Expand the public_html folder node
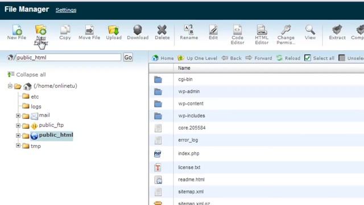The image size is (364, 205). [x=18, y=136]
